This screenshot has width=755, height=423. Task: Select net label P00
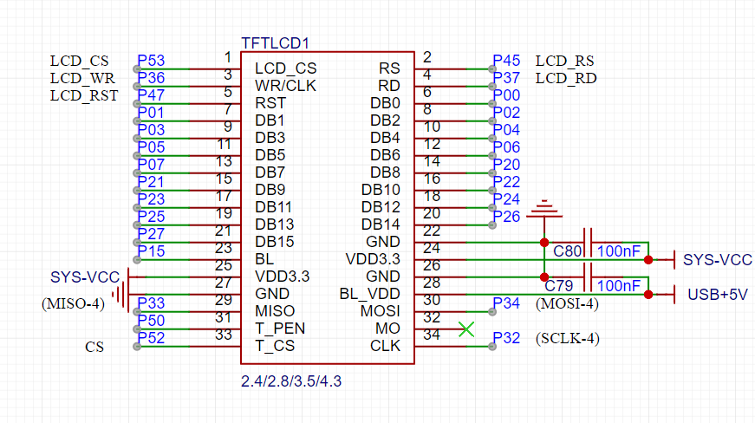506,95
